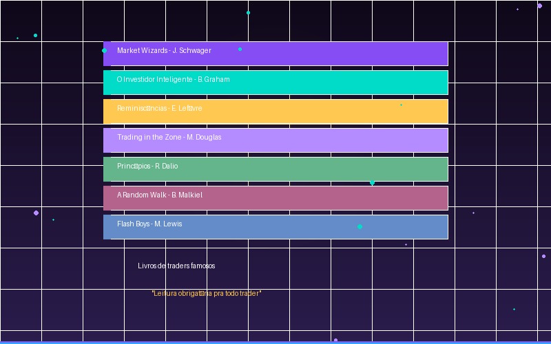
Task: Choose the Trading in the Zone - M. Douglas row
Action: [275, 140]
